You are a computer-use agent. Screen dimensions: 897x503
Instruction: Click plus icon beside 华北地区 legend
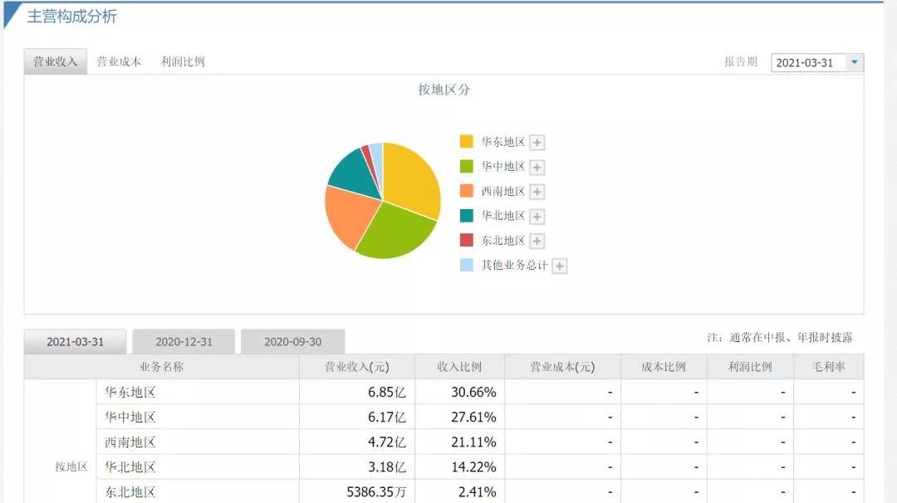(537, 217)
